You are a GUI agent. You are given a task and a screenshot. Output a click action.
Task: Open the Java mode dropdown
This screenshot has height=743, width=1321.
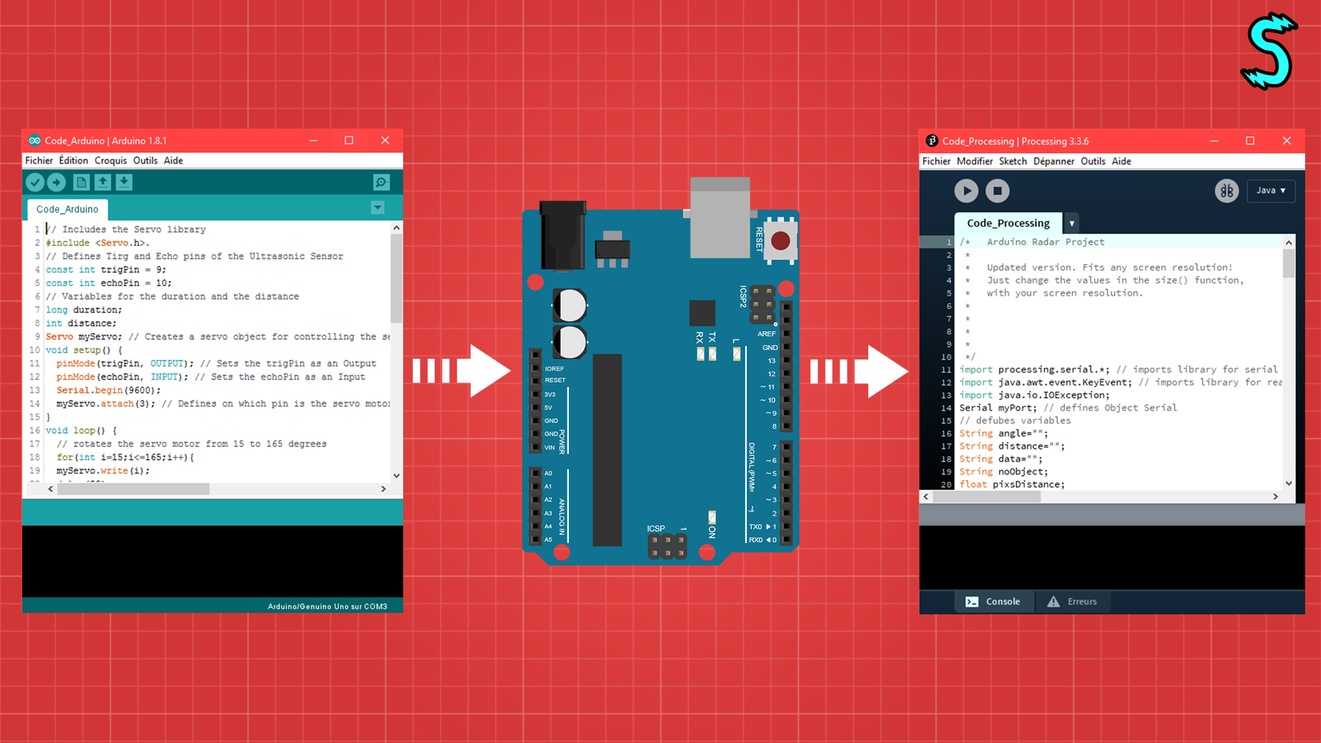1271,191
